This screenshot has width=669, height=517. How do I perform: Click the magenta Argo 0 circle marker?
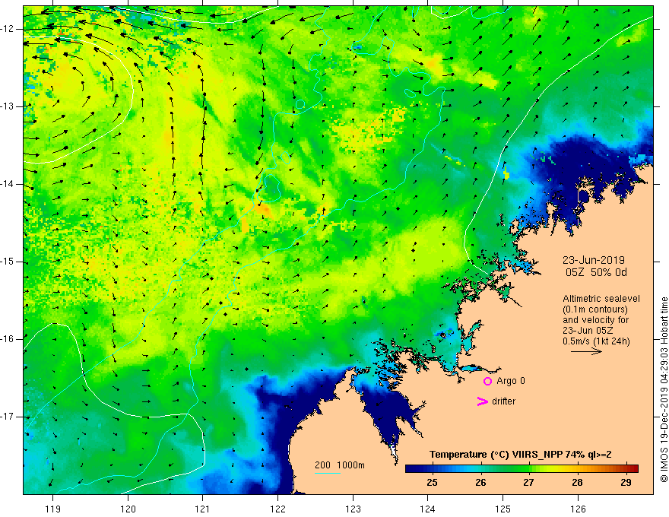point(487,382)
